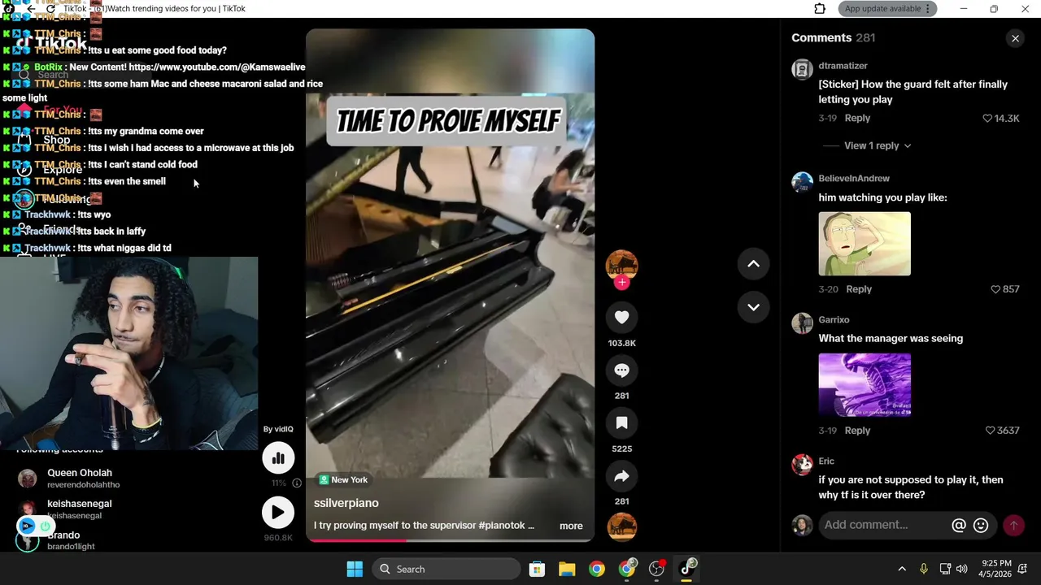Expand video caption with more
The height and width of the screenshot is (585, 1041).
tap(571, 526)
